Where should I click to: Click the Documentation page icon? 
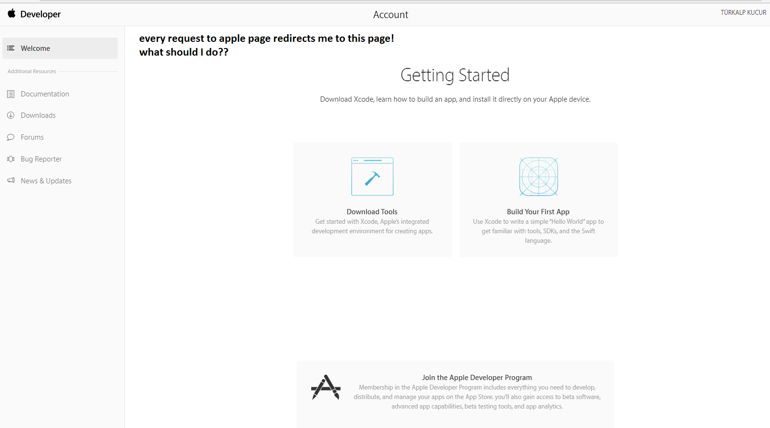pos(11,94)
